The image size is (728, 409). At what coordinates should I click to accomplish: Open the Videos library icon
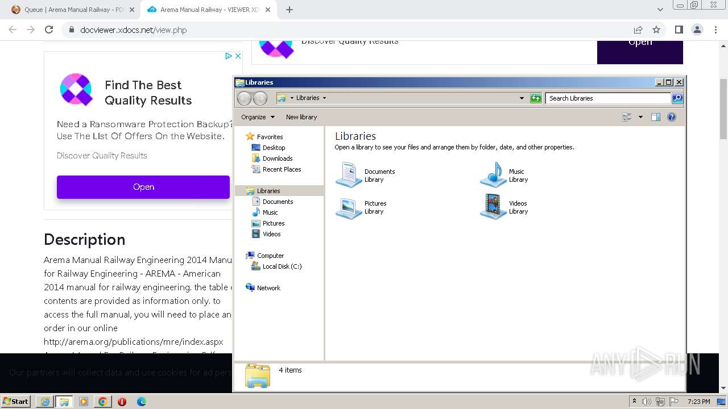(493, 207)
